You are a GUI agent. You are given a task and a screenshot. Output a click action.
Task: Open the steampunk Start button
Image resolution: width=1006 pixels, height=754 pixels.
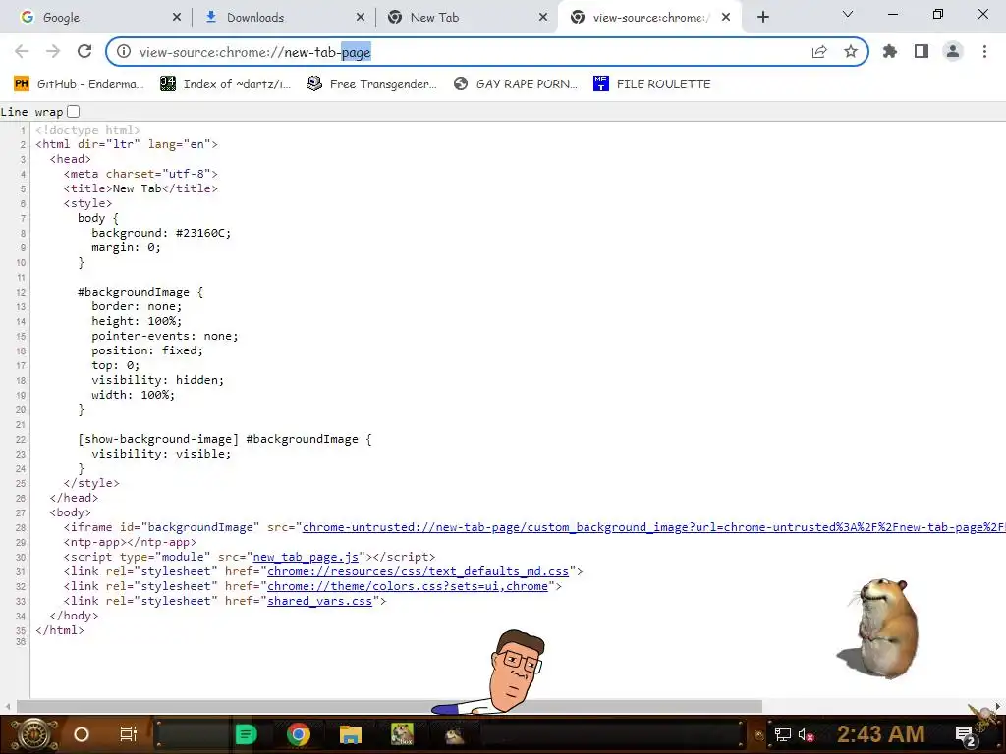[x=34, y=734]
